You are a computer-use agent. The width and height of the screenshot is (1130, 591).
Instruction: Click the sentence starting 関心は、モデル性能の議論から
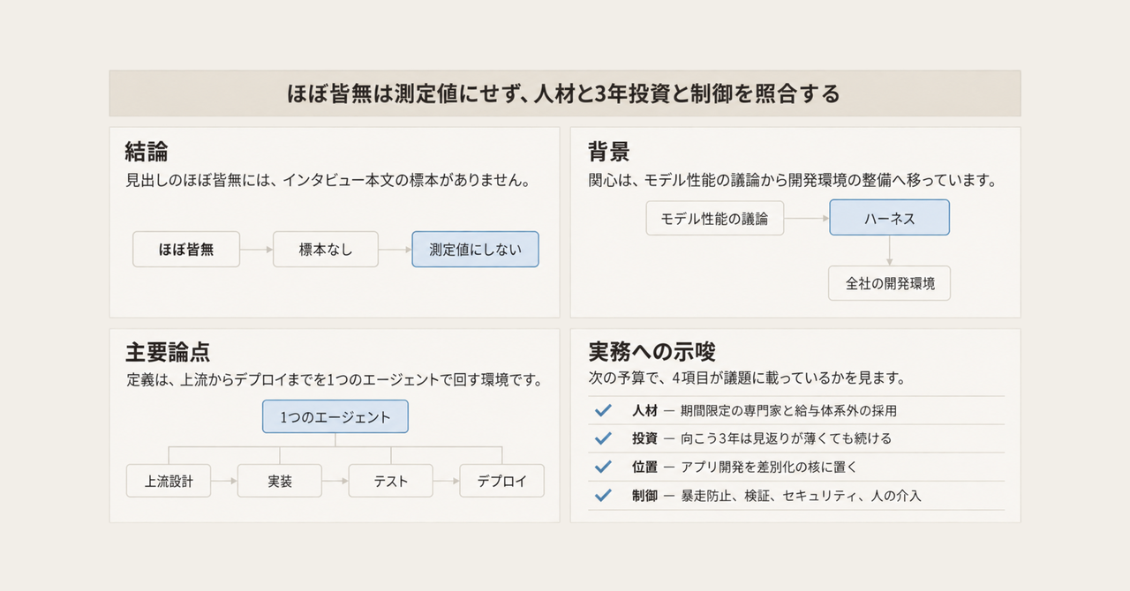click(x=793, y=182)
